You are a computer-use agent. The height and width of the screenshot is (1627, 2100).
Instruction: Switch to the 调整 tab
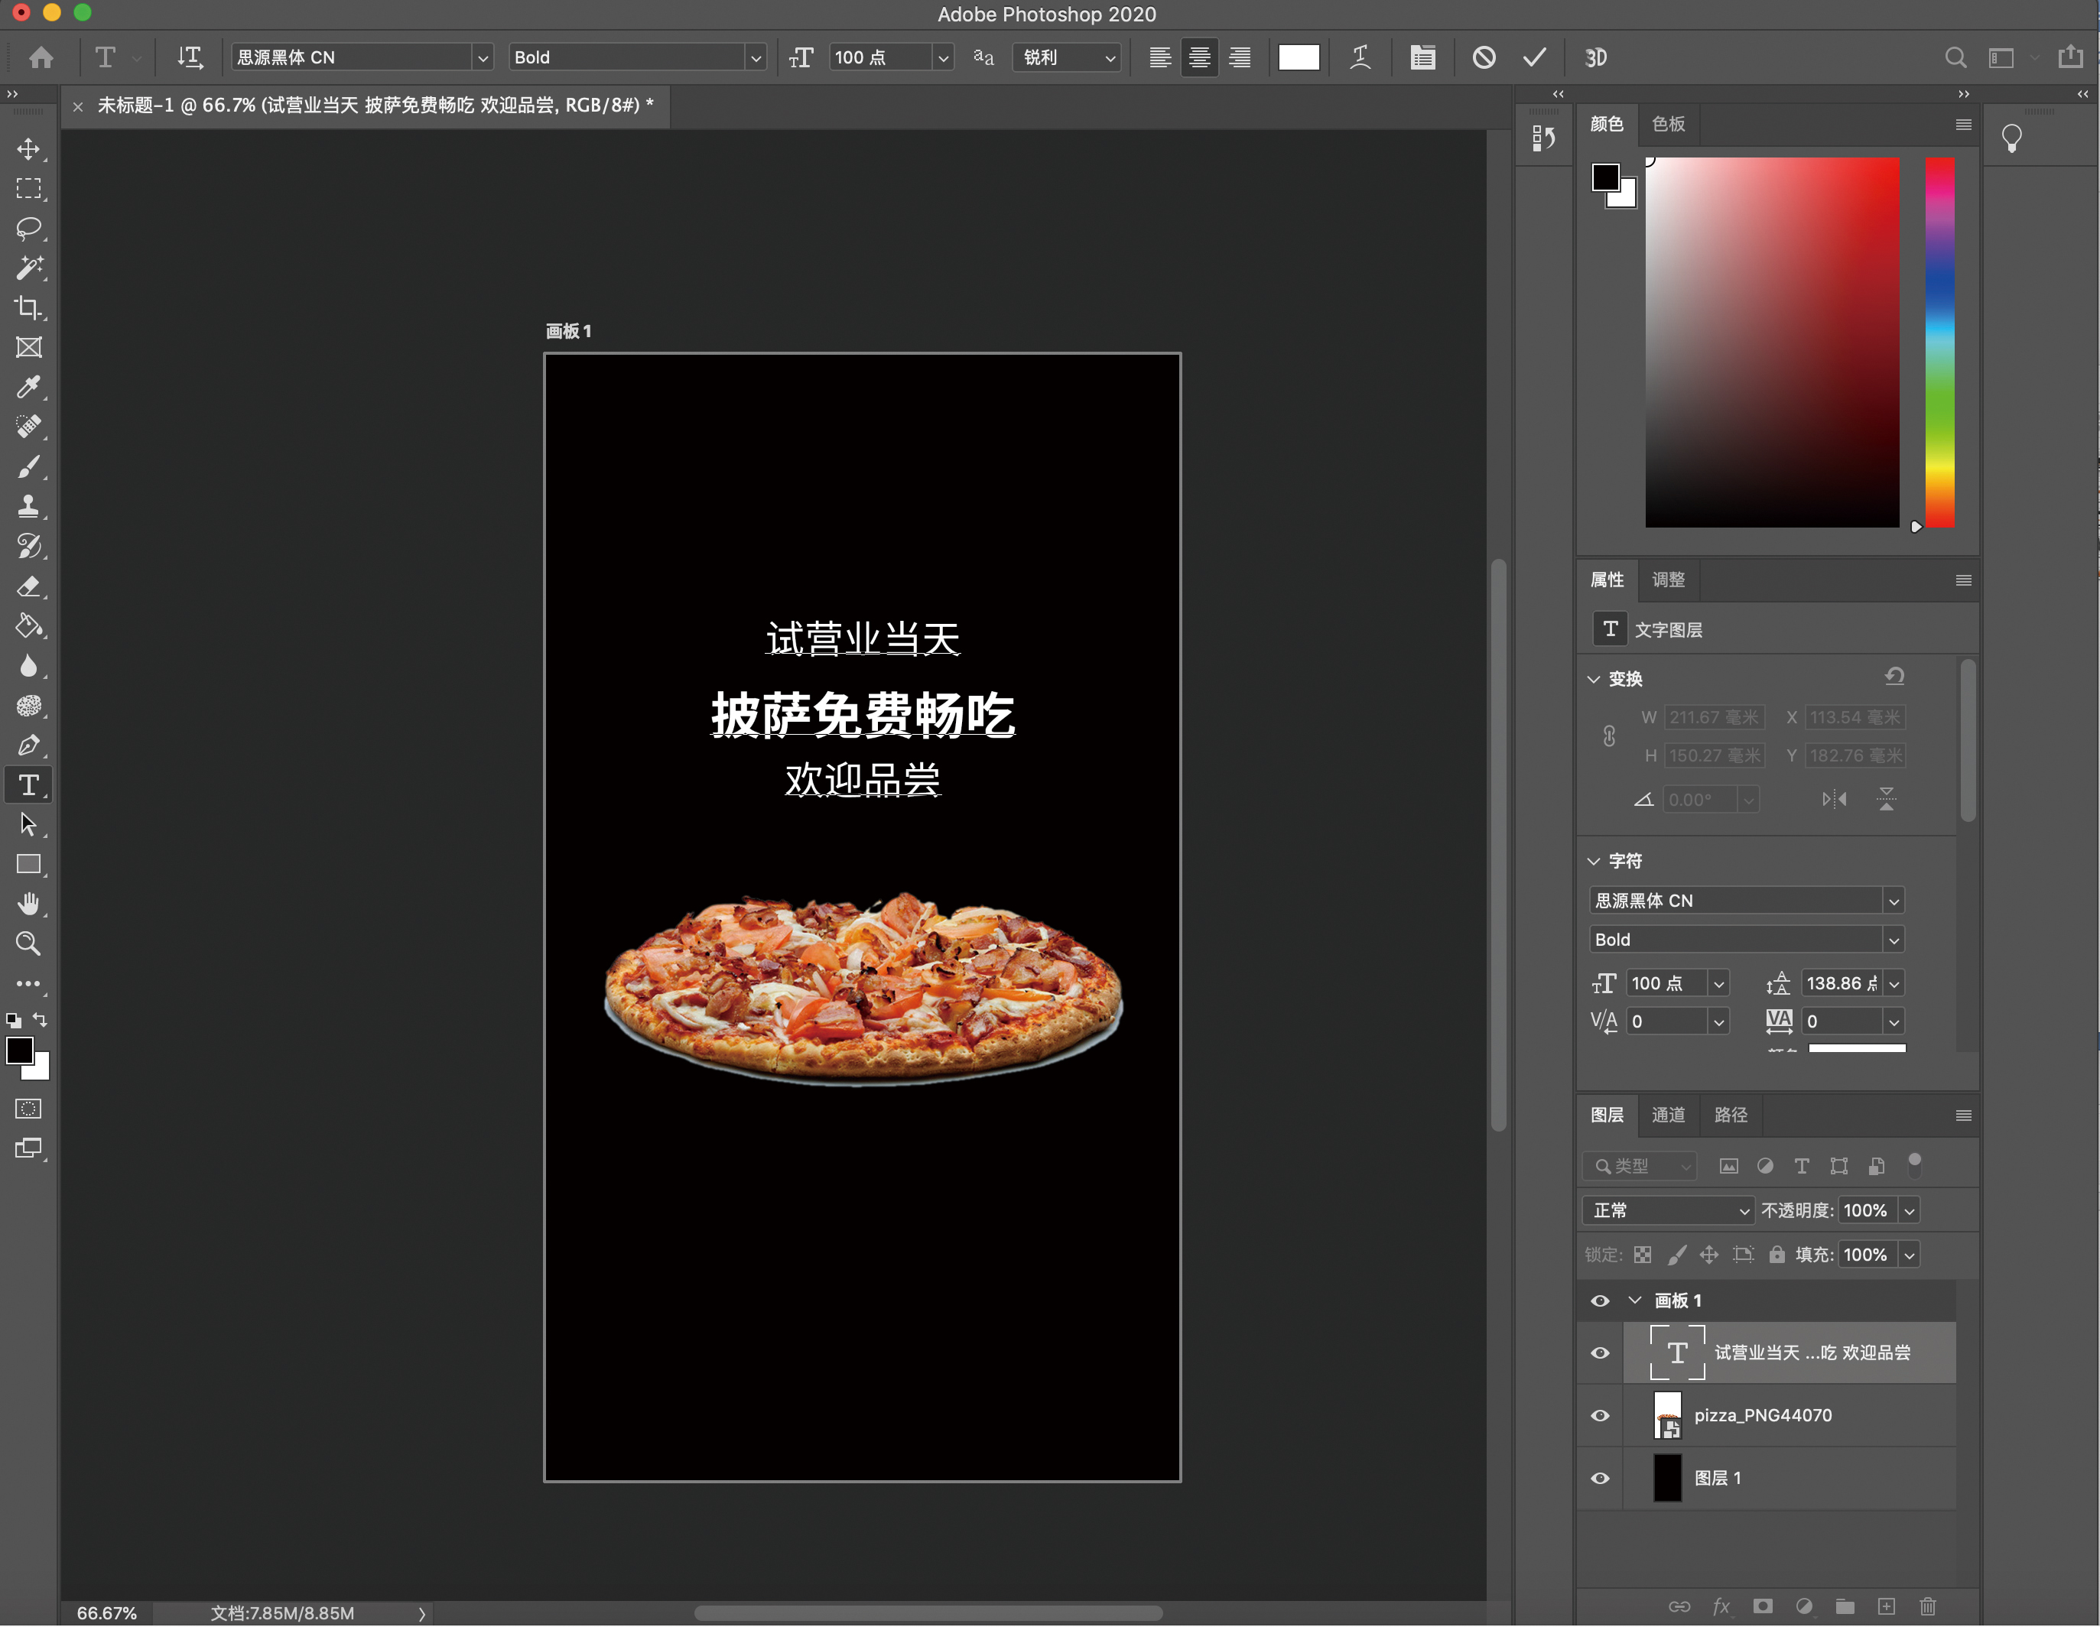(x=1668, y=580)
